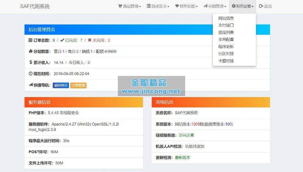This screenshot has width=303, height=172.
Task: Click the 系统名称 SAF代刷系统 row
Action: click(211, 113)
